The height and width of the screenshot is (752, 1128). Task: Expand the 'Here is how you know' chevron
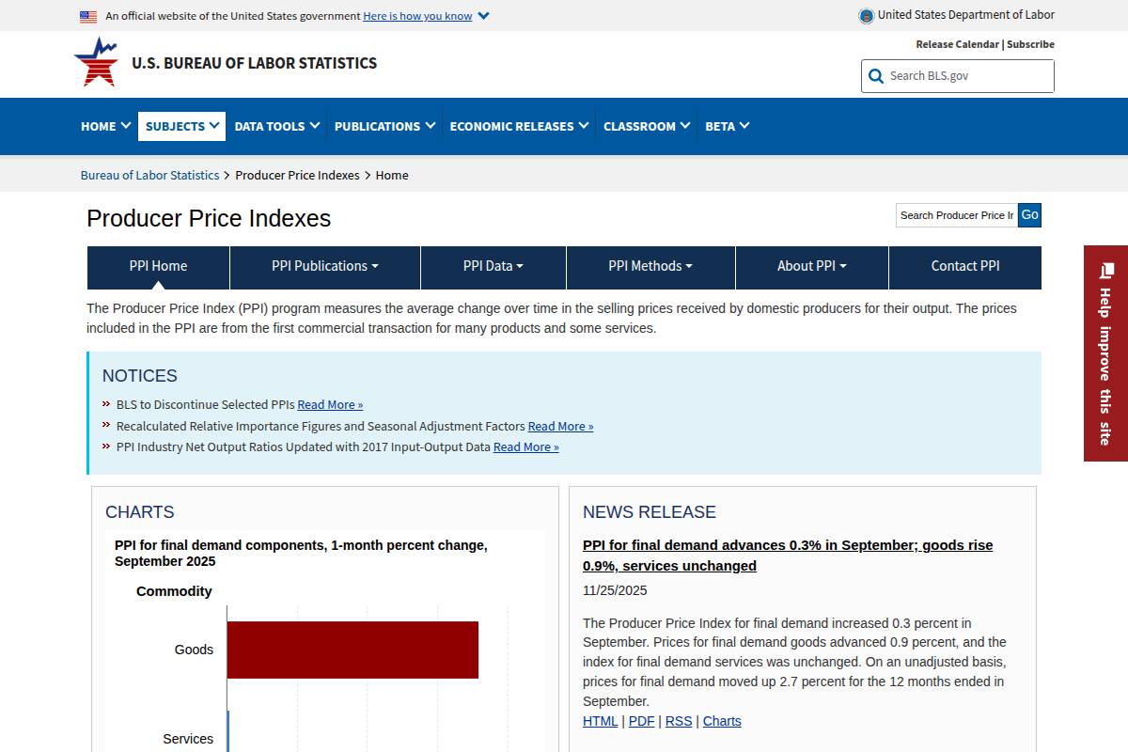tap(483, 16)
